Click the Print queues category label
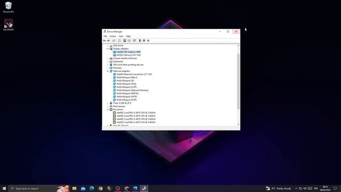Image resolution: width=341 pixels, height=192 pixels. (119, 106)
